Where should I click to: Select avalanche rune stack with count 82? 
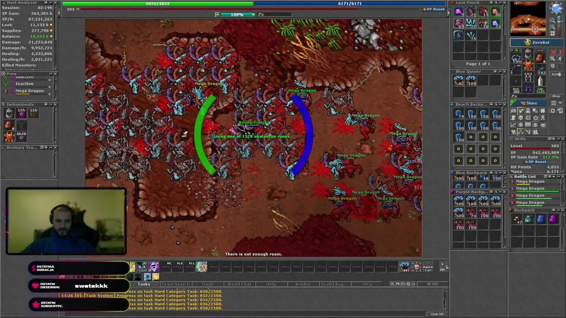(x=459, y=80)
